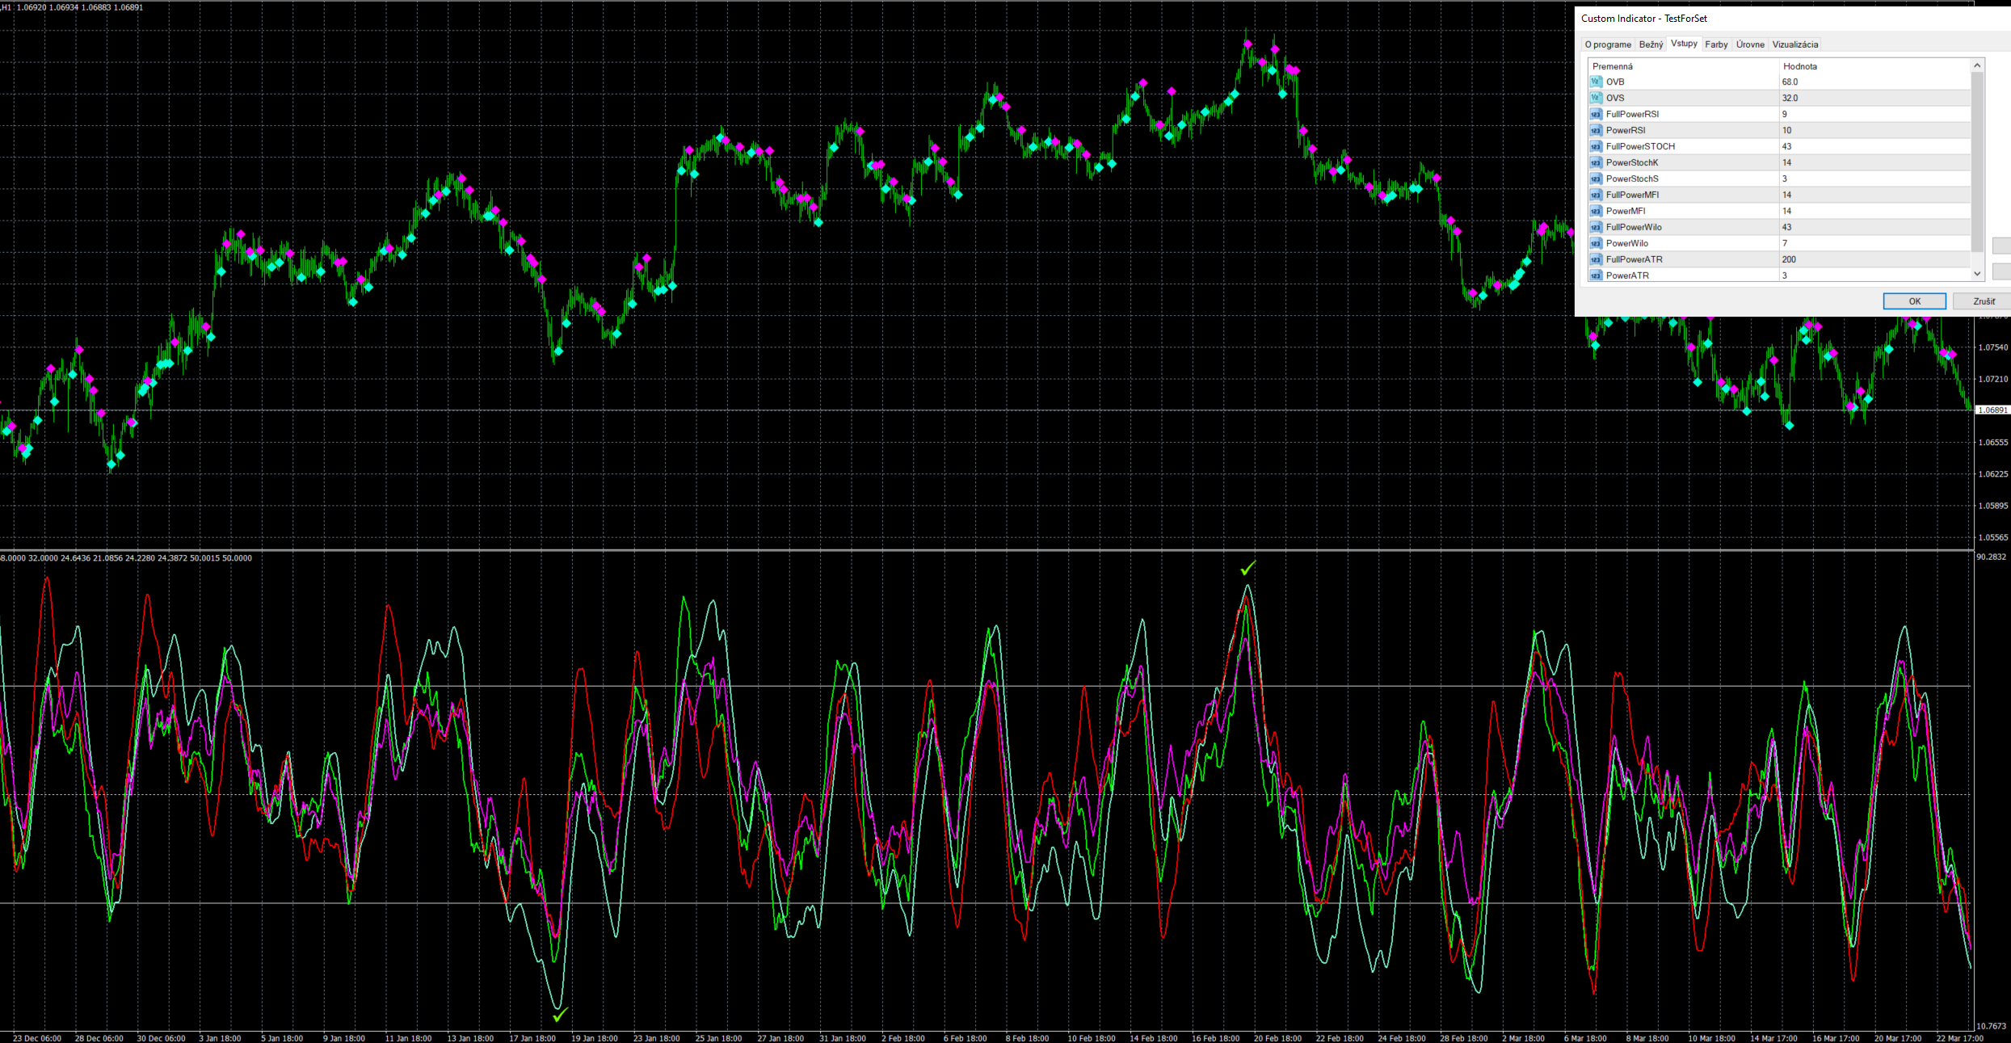Open the Úrovne tab
This screenshot has height=1043, width=2011.
pyautogui.click(x=1750, y=44)
